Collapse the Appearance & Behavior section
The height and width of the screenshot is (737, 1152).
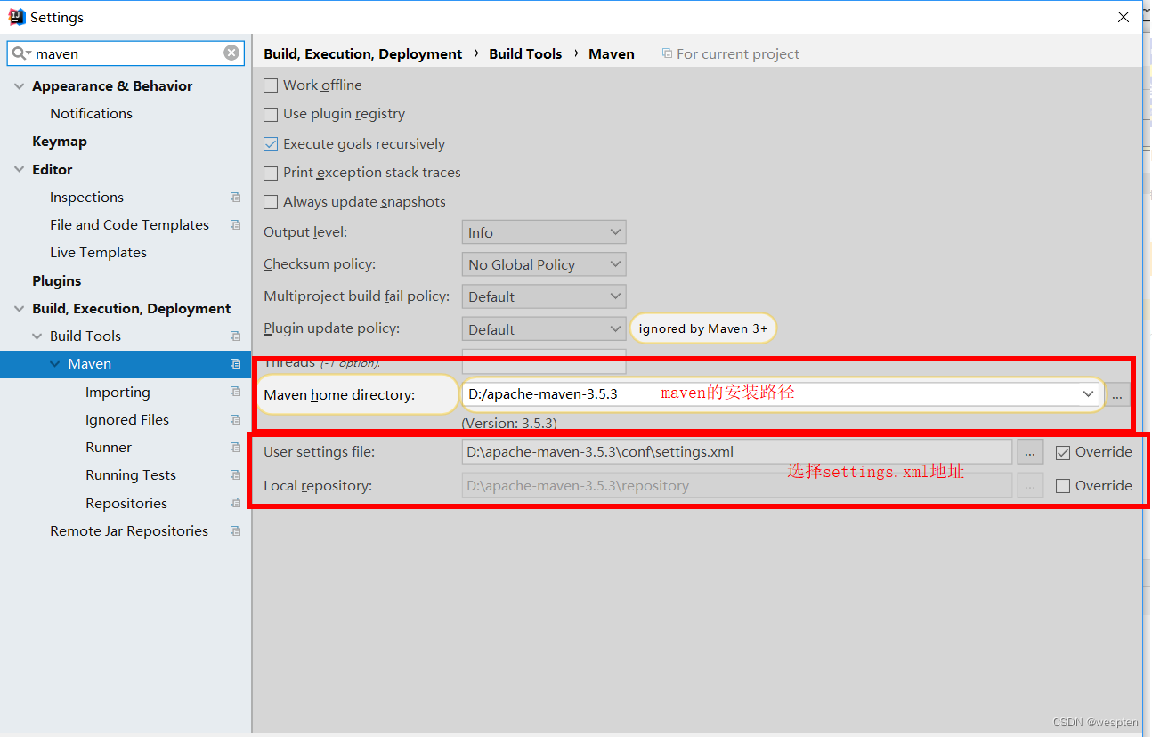point(19,86)
